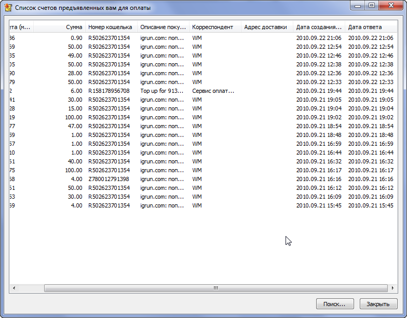The height and width of the screenshot is (318, 407).
Task: Click wallet number Z780012791398
Action: point(109,179)
